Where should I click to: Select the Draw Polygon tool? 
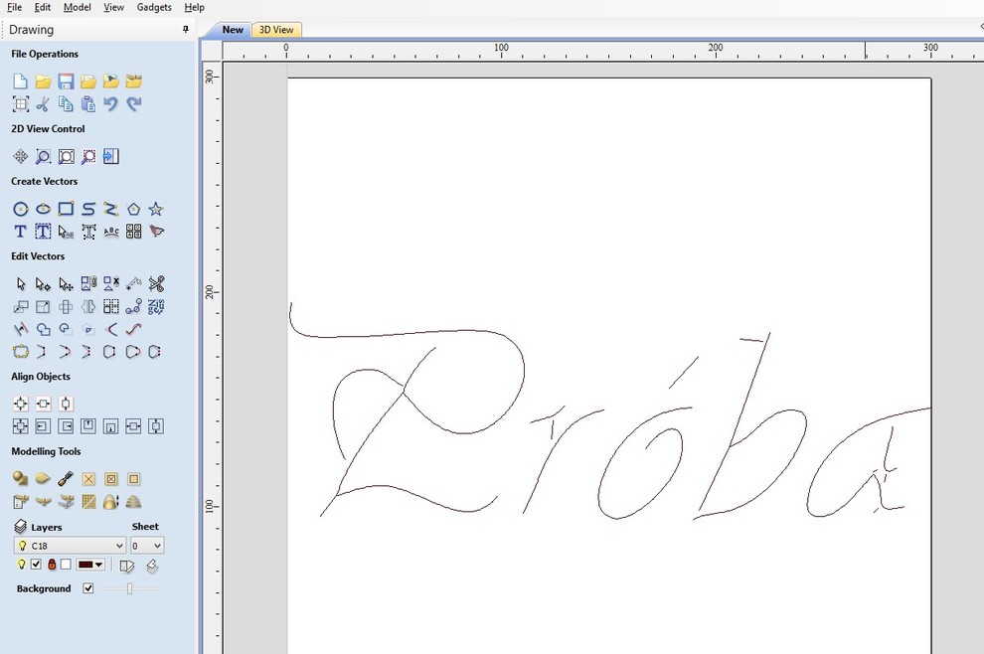tap(133, 209)
